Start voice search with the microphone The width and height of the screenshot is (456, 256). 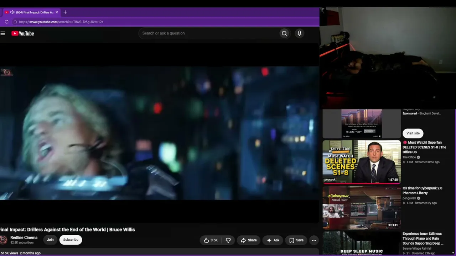coord(299,33)
